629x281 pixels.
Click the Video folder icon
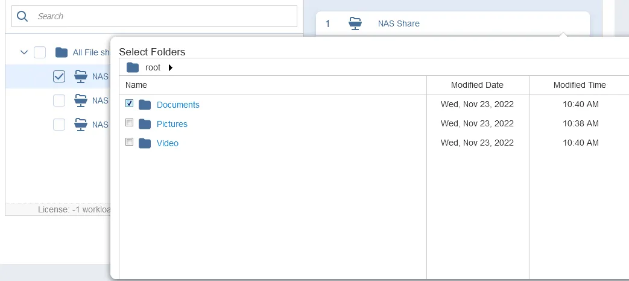(144, 143)
